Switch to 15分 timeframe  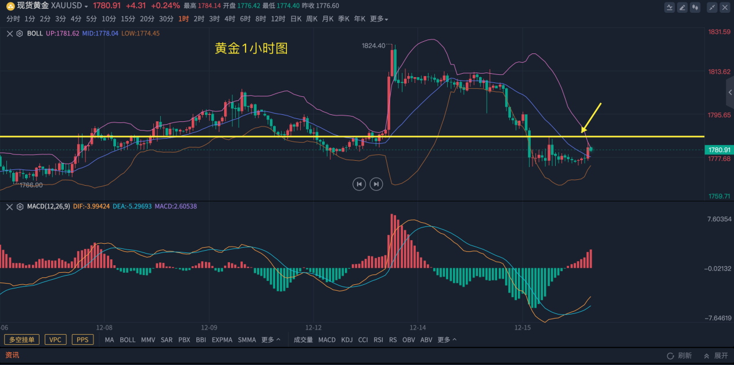[128, 19]
